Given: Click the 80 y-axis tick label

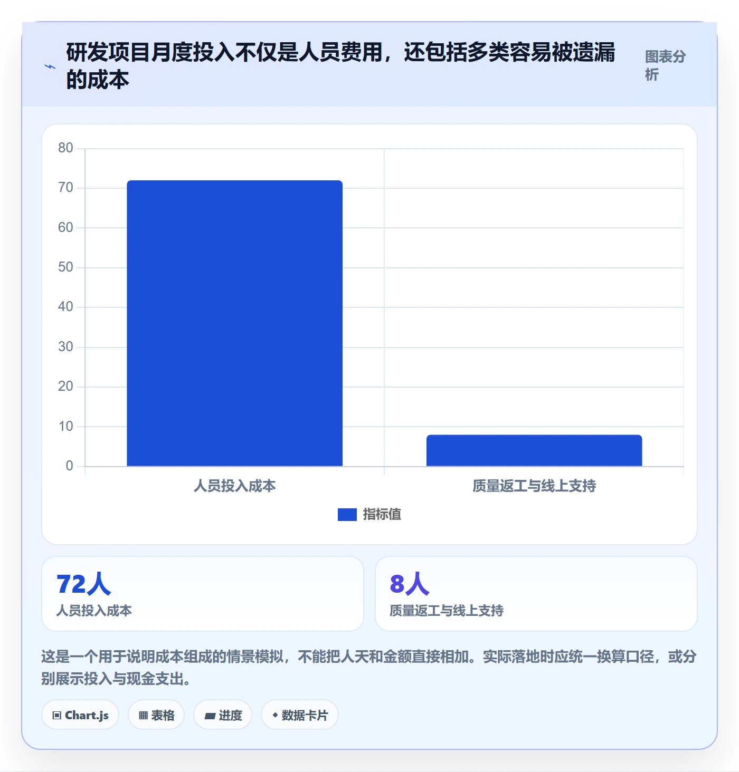Looking at the screenshot, I should 66,148.
